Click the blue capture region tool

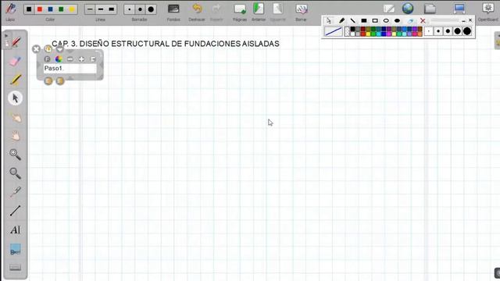[x=15, y=249]
